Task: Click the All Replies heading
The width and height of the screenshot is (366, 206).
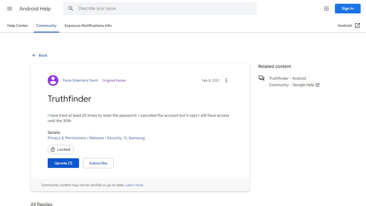Action: 42,204
